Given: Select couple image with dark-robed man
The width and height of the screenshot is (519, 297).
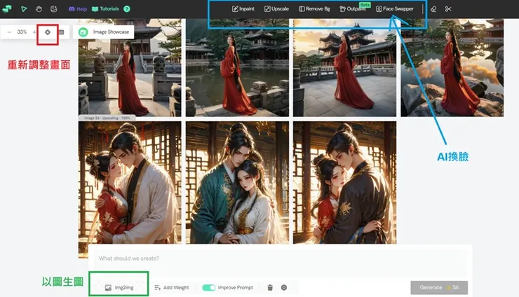Looking at the screenshot, I should 344,183.
